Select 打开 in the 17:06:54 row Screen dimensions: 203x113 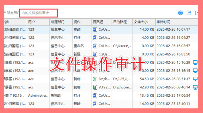(77, 95)
